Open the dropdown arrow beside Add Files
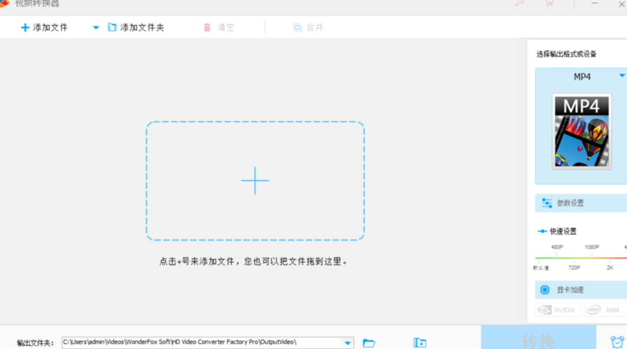Viewport: 627px width, 349px height. click(x=96, y=28)
